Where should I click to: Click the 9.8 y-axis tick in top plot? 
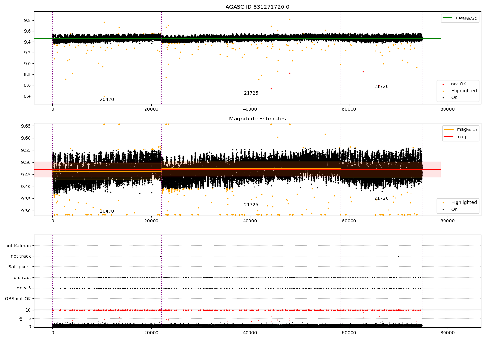[x=27, y=20]
